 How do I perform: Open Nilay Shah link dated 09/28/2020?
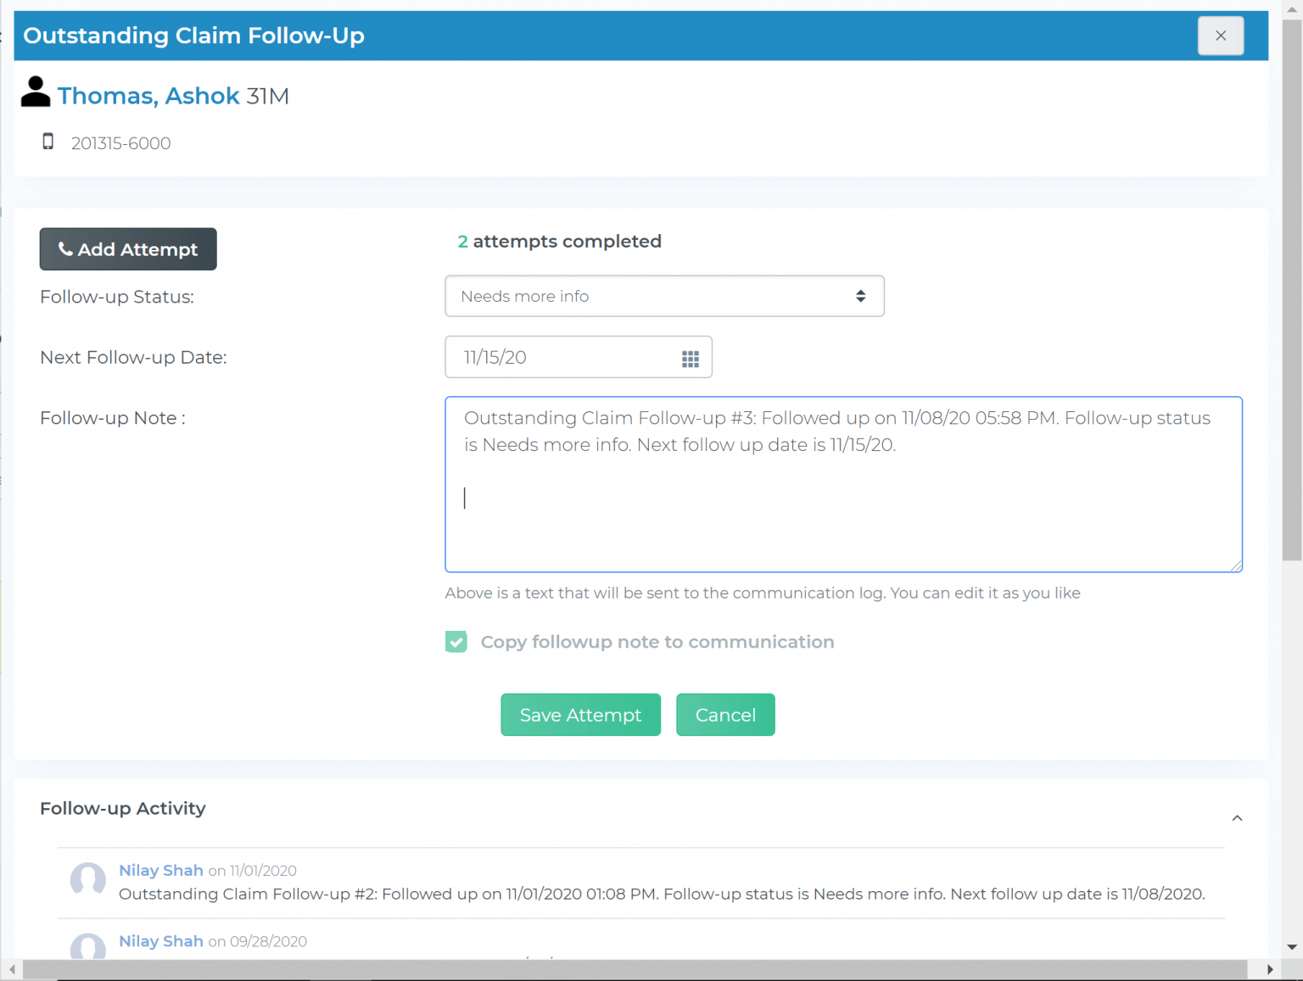[x=161, y=941]
